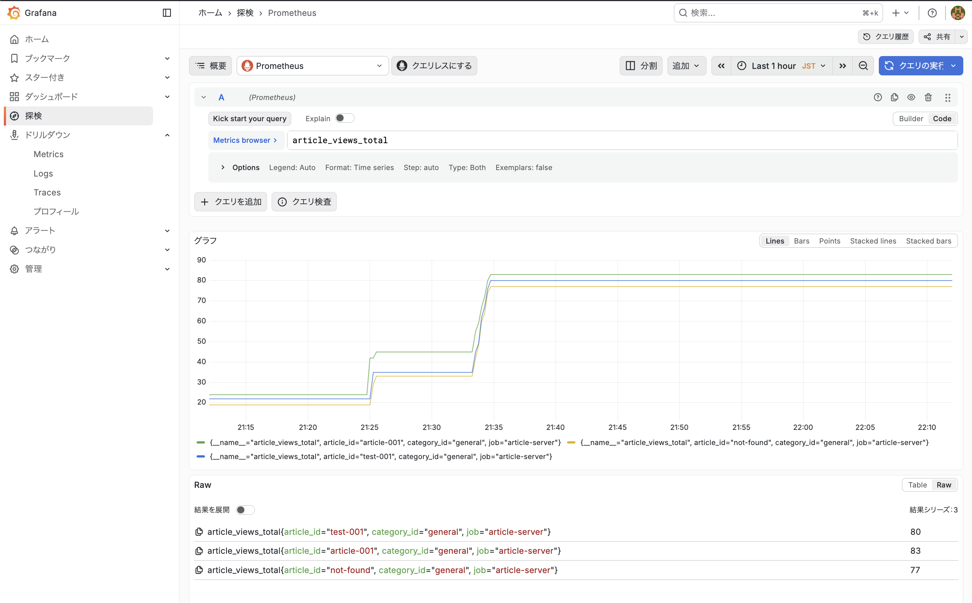
Task: Duplicate query A with the copy icon
Action: (x=894, y=97)
